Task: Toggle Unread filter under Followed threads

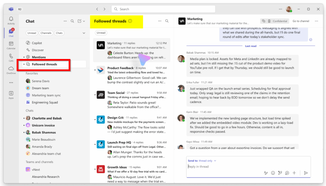Action: [x=101, y=33]
